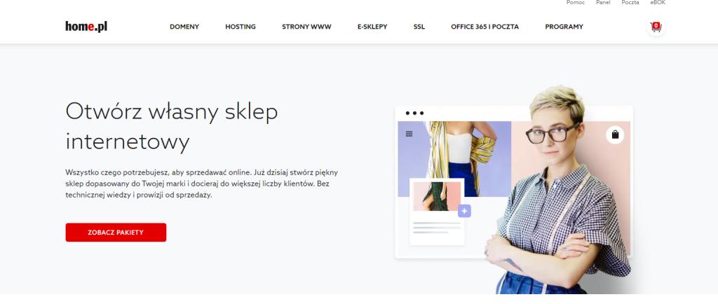Click the ZOBACZ PAKIETY button
718x304 pixels.
pyautogui.click(x=116, y=233)
